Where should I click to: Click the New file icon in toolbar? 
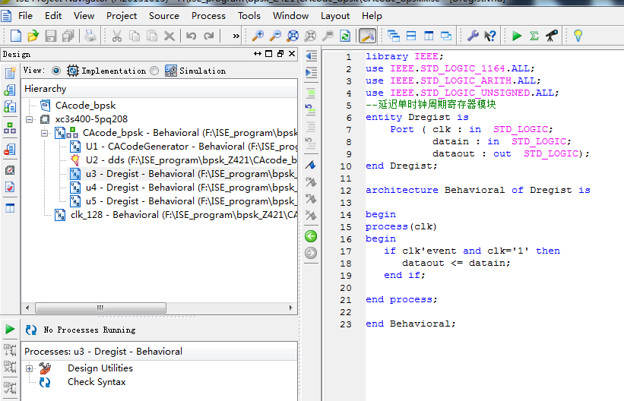(x=15, y=36)
